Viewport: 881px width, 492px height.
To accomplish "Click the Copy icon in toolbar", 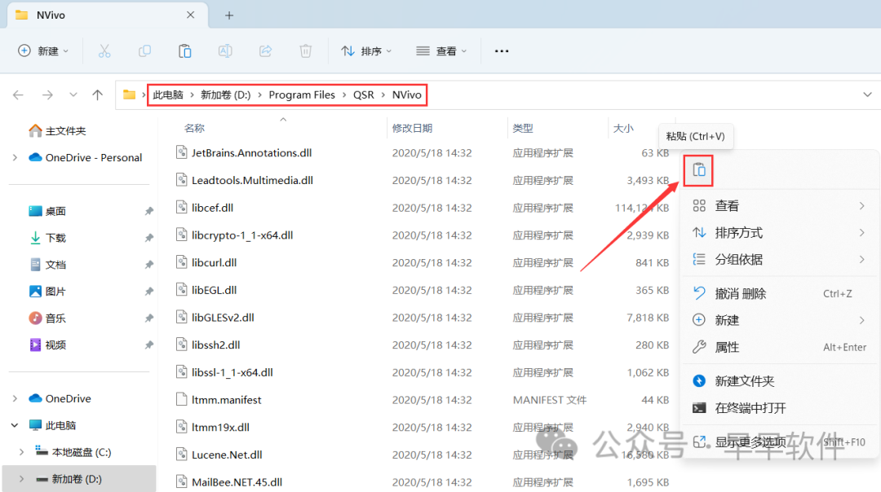I will [144, 51].
